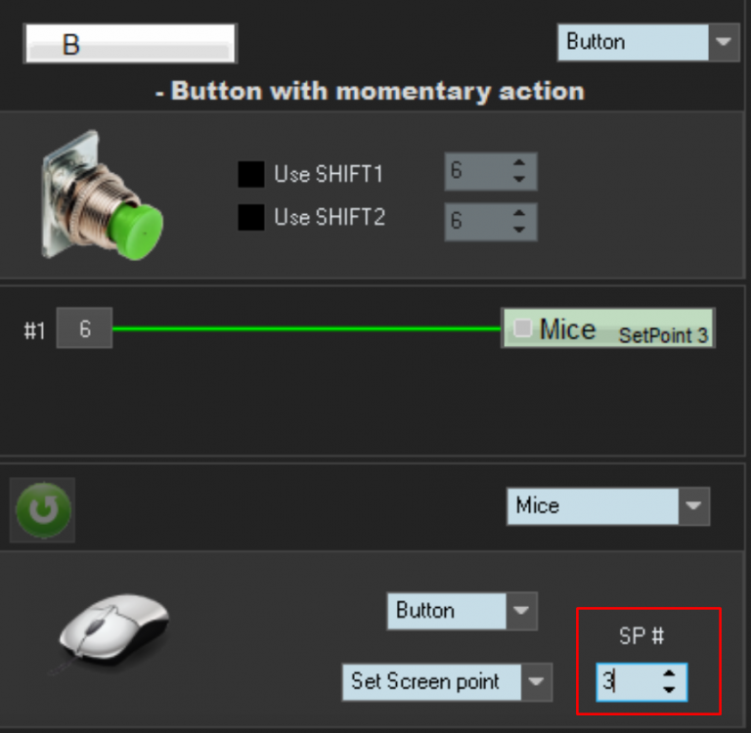Open the mouse Button action dropdown
Screen dimensions: 751x733
tap(520, 611)
